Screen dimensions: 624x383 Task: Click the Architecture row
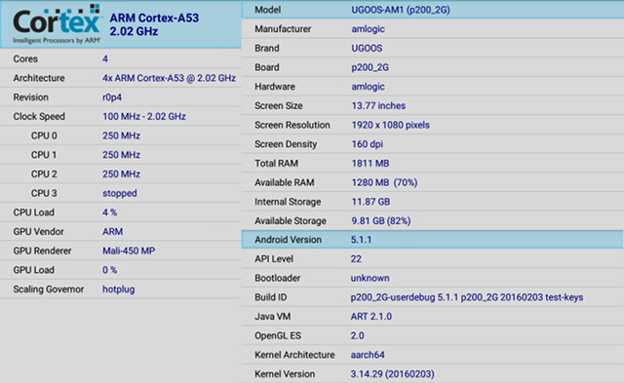121,78
